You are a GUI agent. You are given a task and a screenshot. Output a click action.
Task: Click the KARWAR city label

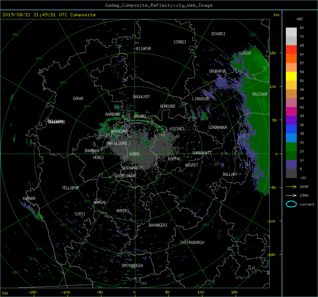[x=29, y=198]
